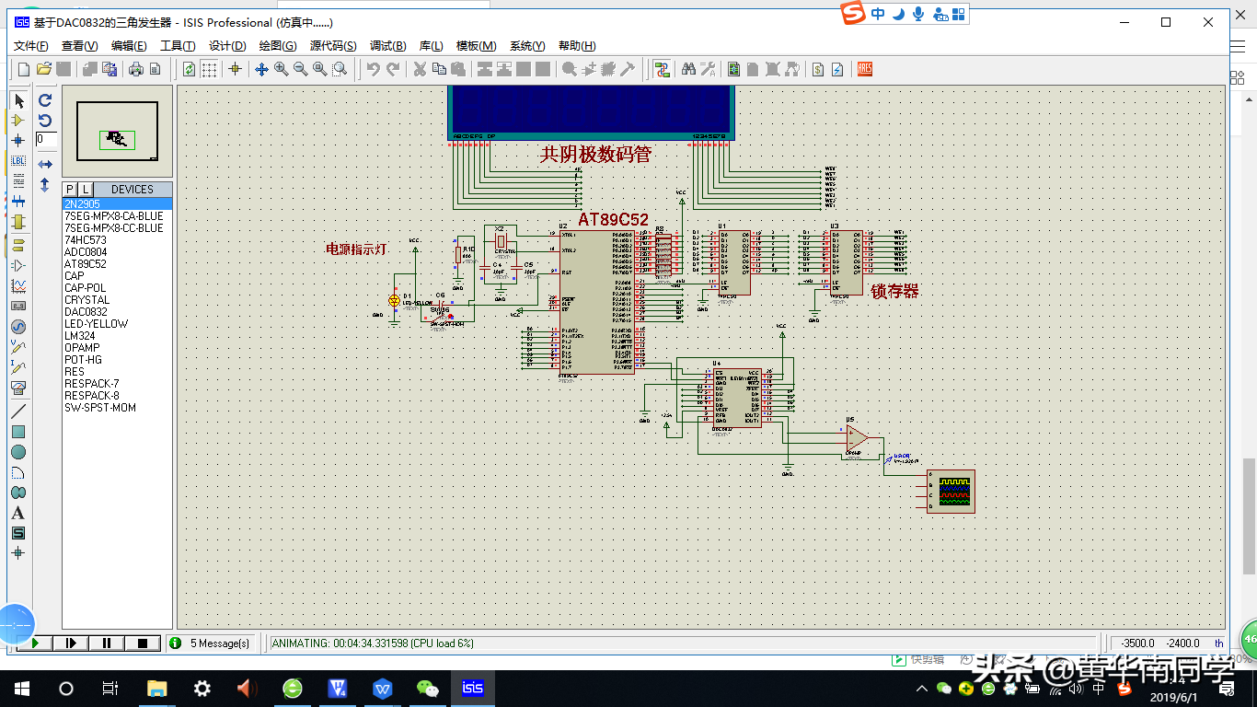Click the Zoom In magnifier icon
The height and width of the screenshot is (707, 1257).
coord(281,69)
